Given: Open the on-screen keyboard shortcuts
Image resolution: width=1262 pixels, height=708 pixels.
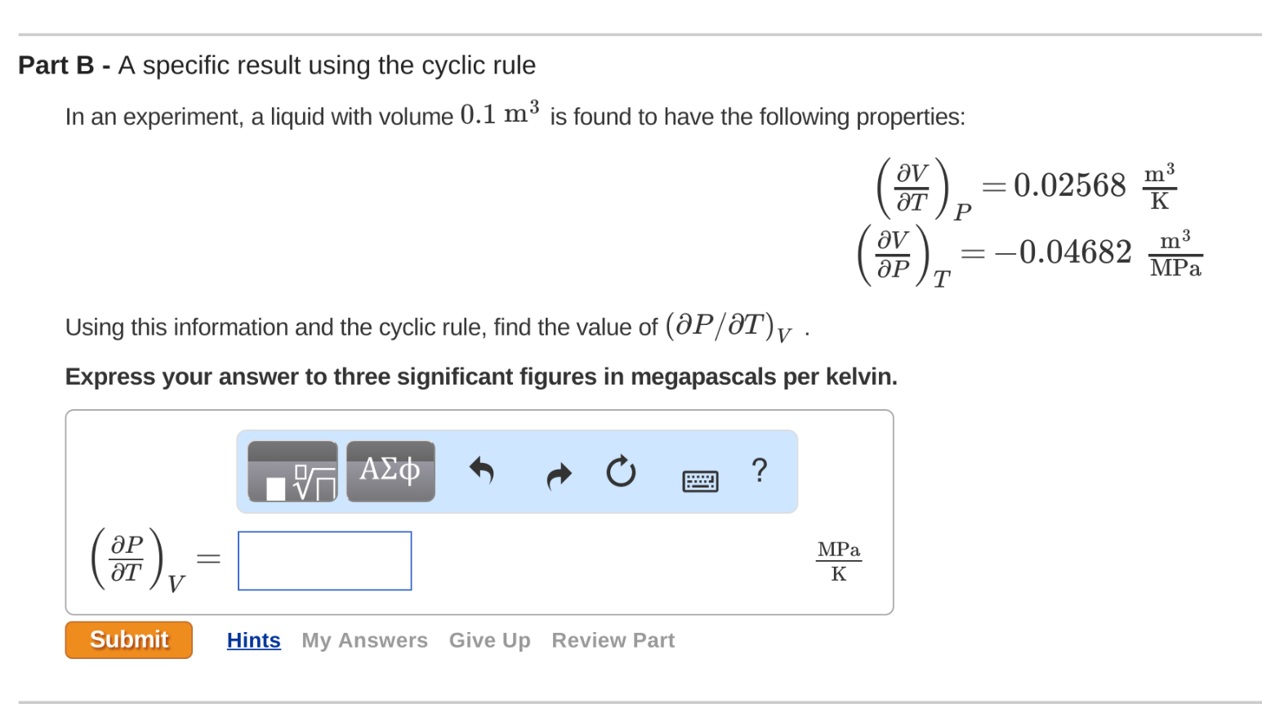Looking at the screenshot, I should coord(700,481).
